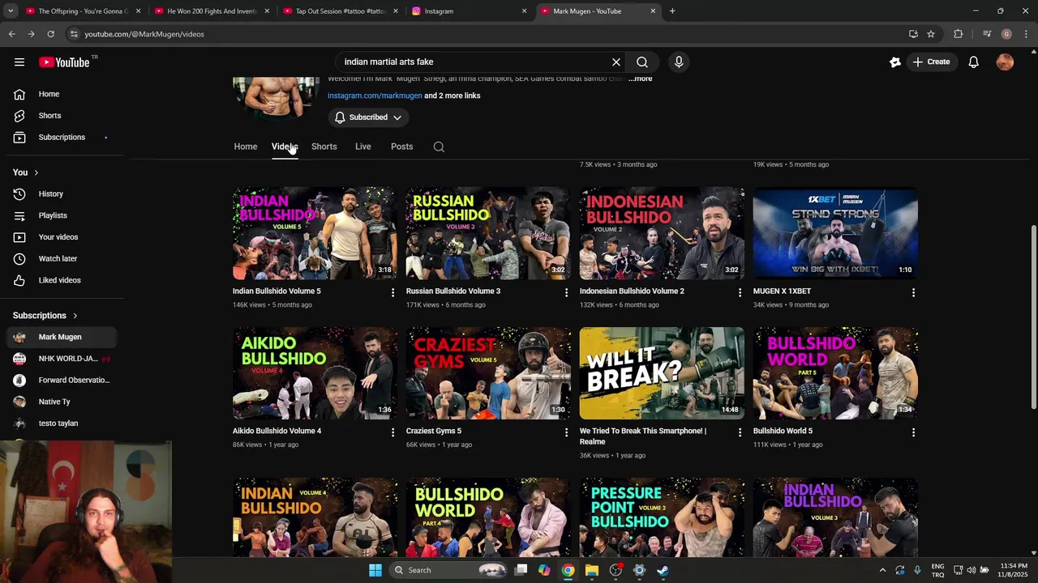Open options for Russian Bullshido Volume 3
1038x583 pixels.
pos(567,292)
